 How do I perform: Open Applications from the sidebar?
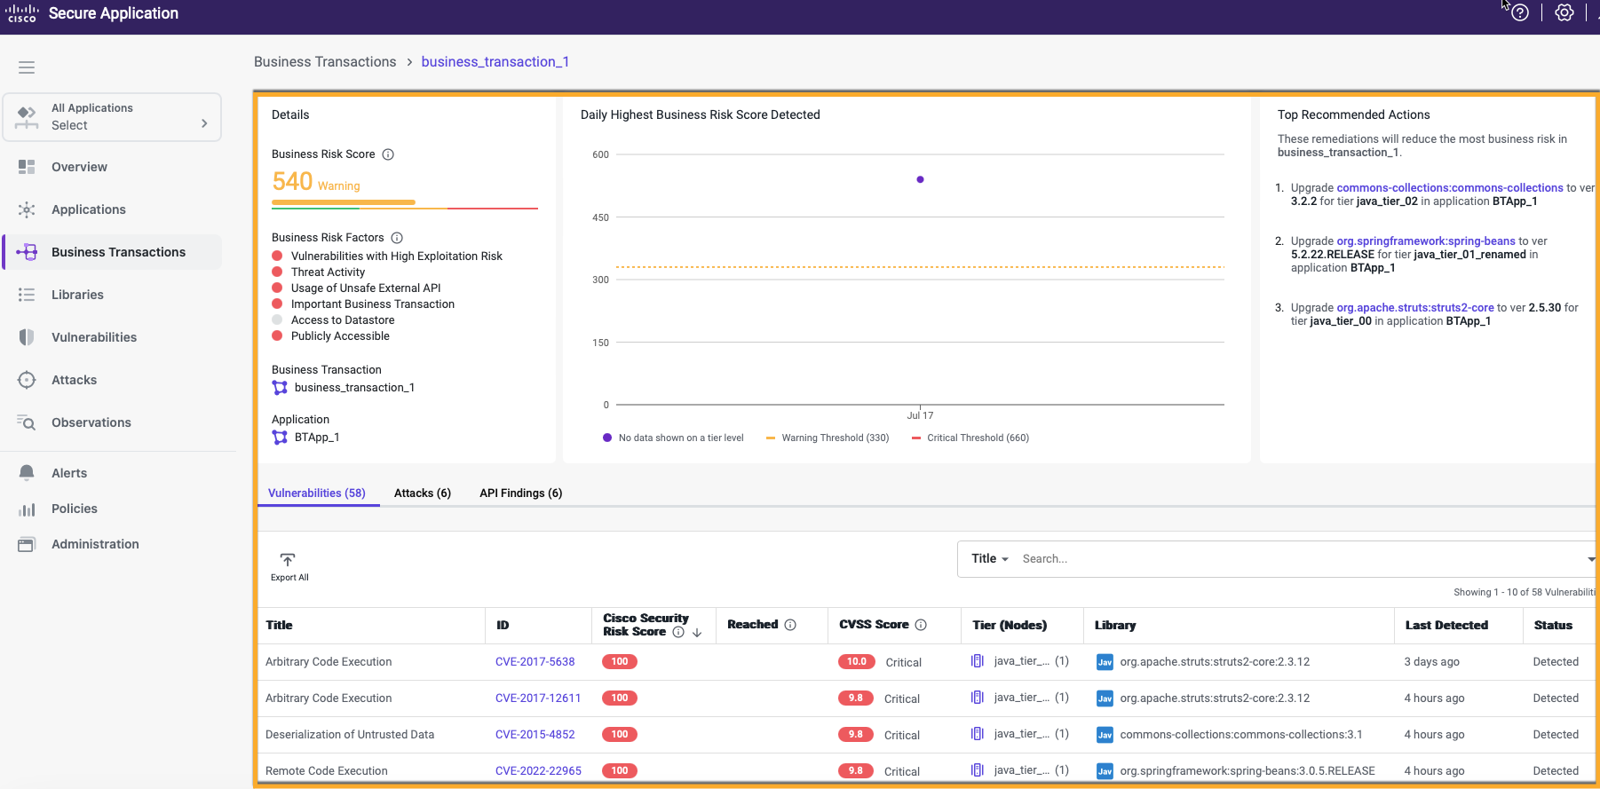(x=89, y=209)
